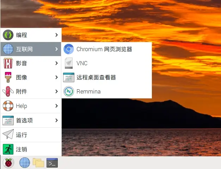This screenshot has width=221, height=169.
Task: Launch Remmina from submenu
Action: click(x=107, y=91)
